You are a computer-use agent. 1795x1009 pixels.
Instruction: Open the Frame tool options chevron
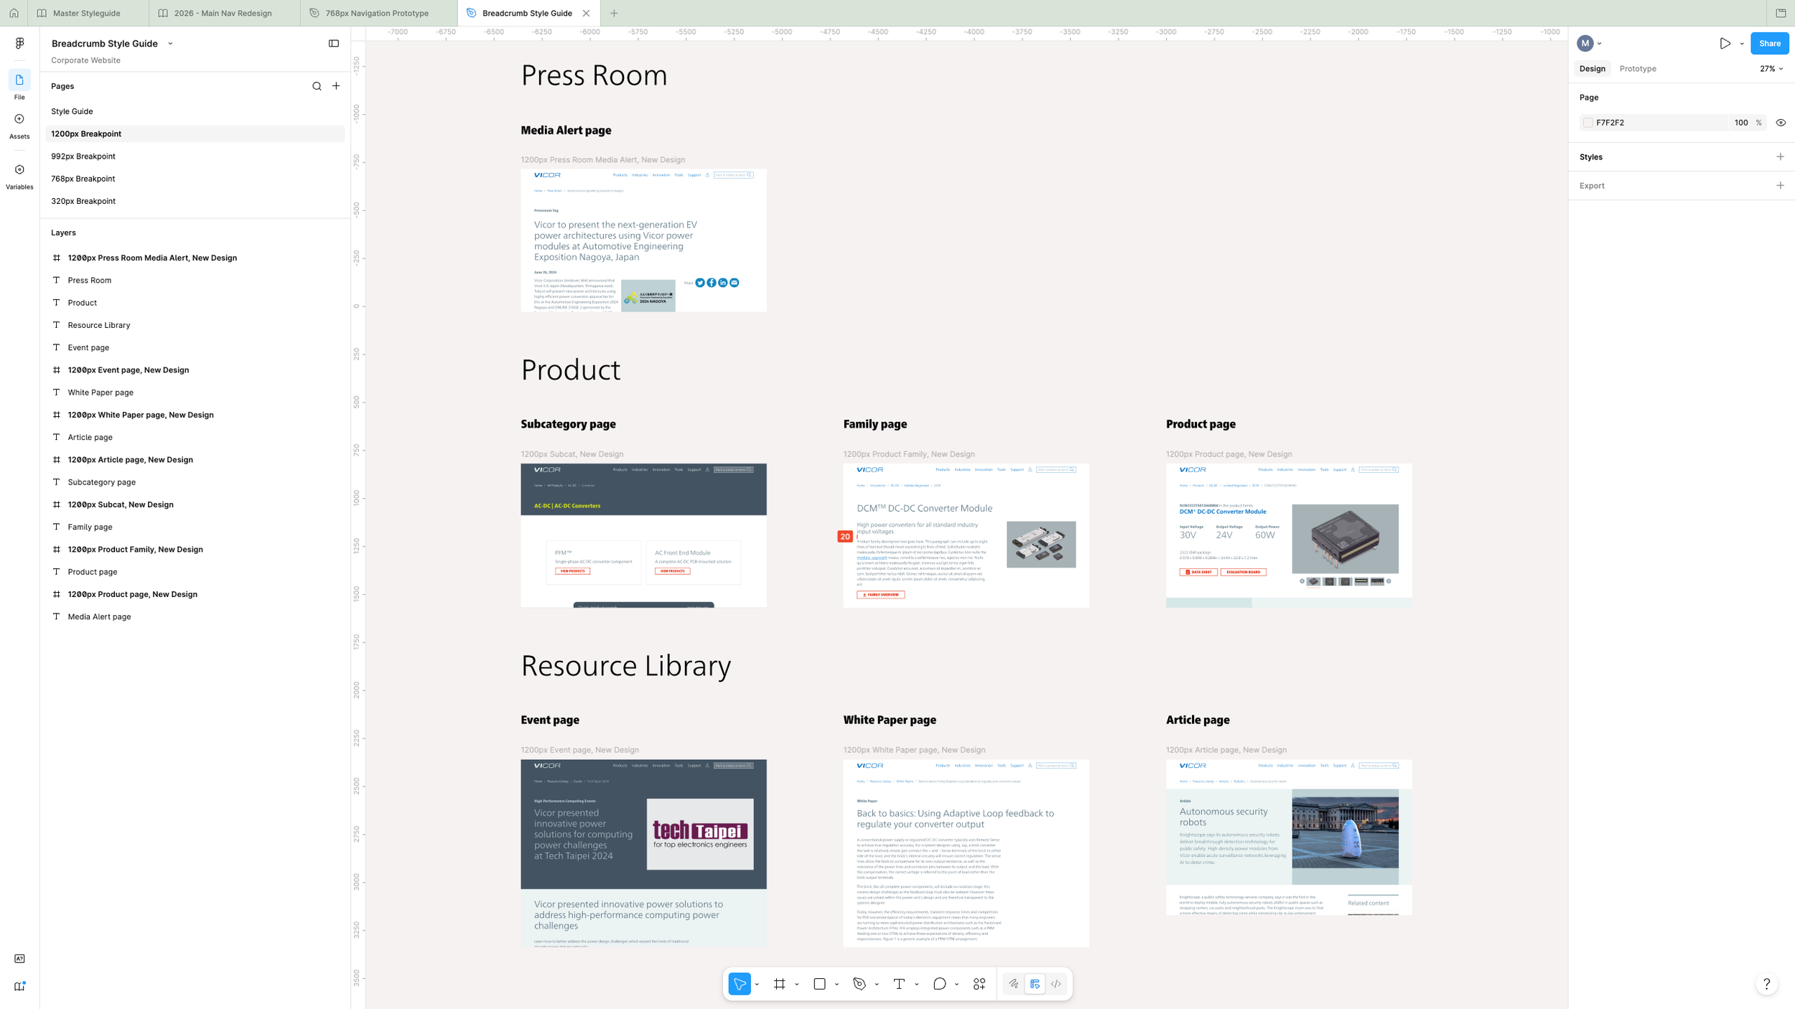pyautogui.click(x=797, y=985)
